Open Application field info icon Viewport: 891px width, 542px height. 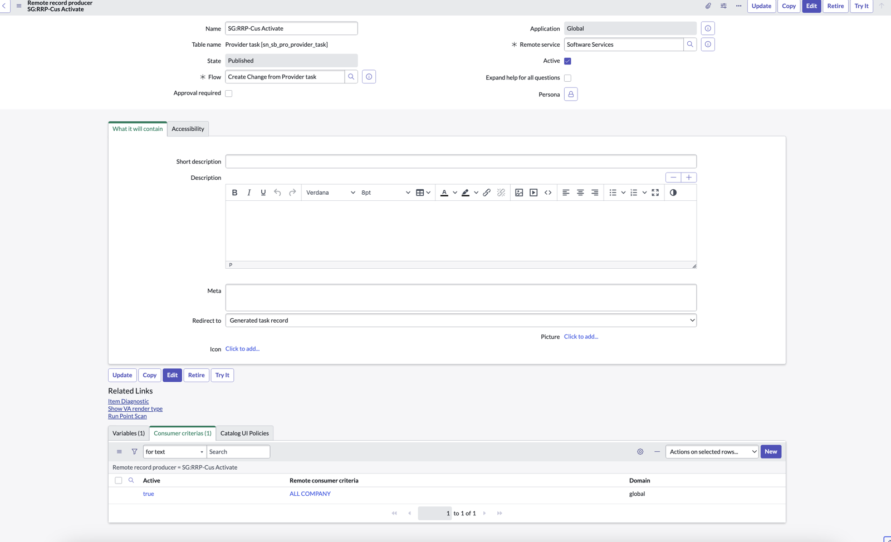click(708, 28)
